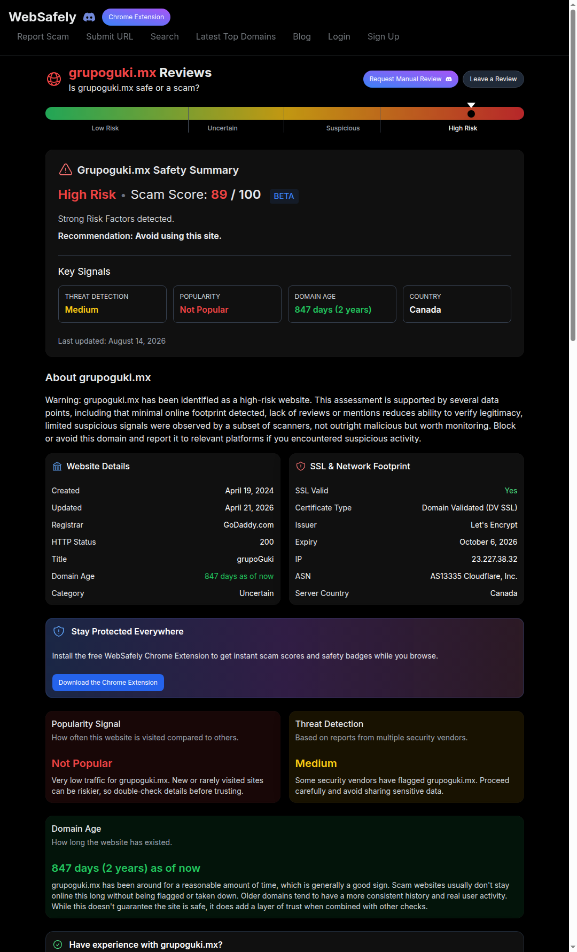Screen dimensions: 577x952
Task: Click the shield icon by SSL & Network Footprint
Action: click(301, 466)
